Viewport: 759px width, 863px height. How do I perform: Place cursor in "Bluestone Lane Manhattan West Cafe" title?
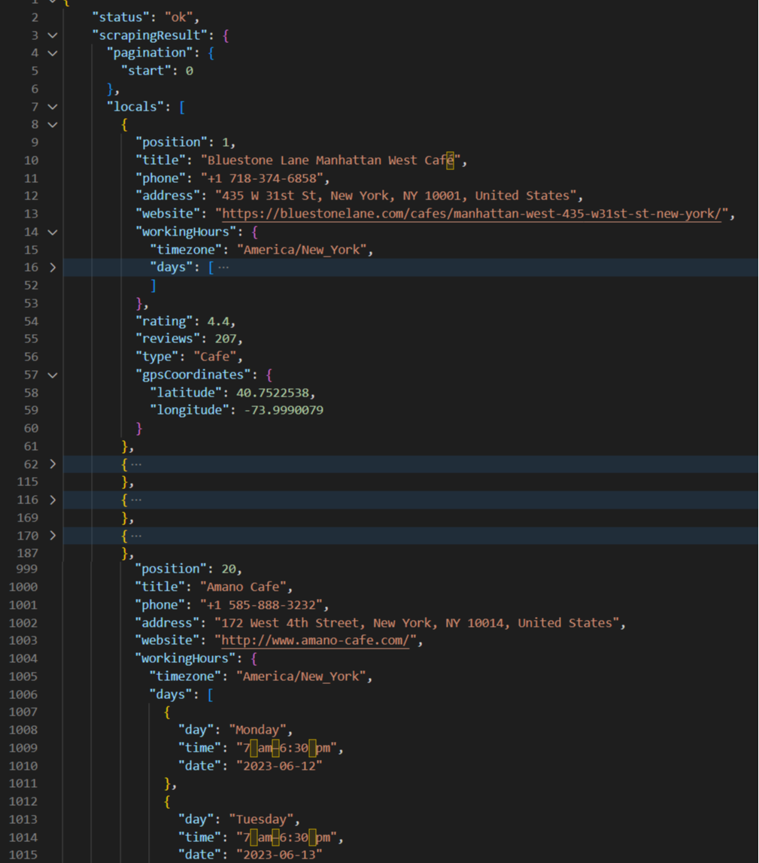[x=331, y=160]
